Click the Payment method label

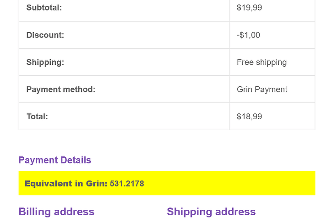click(x=60, y=89)
